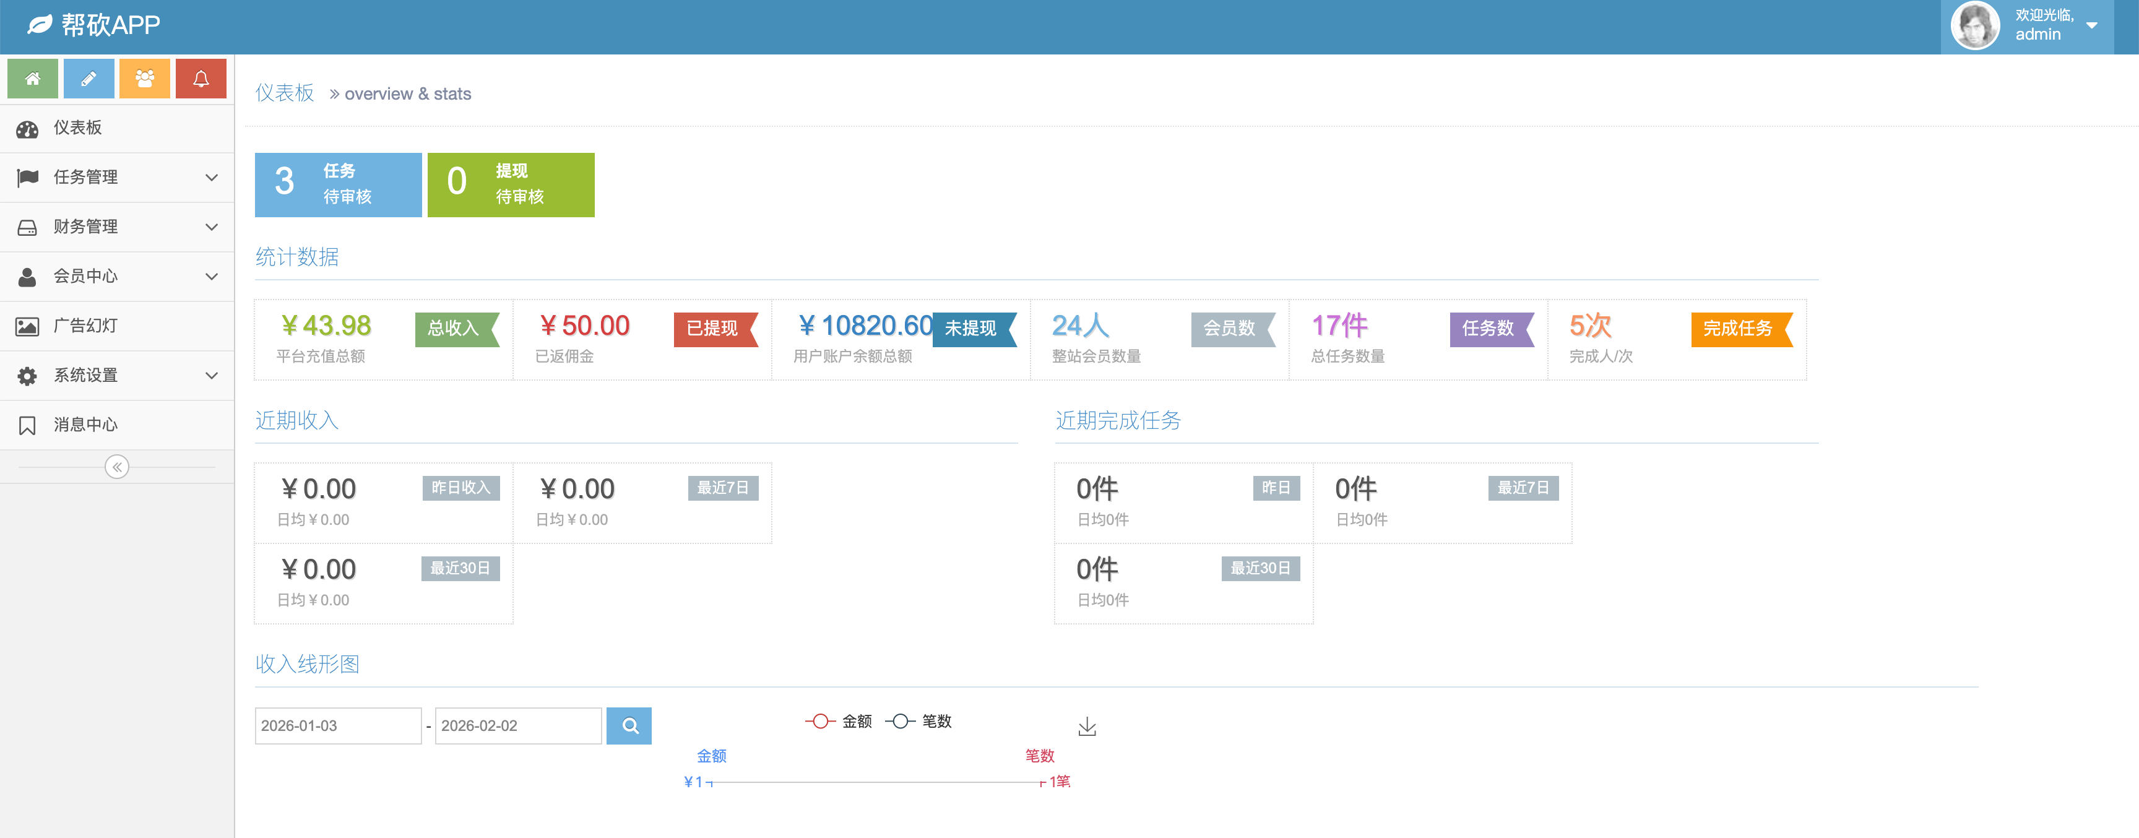
Task: Click the 统计数据 section heading
Action: click(297, 257)
